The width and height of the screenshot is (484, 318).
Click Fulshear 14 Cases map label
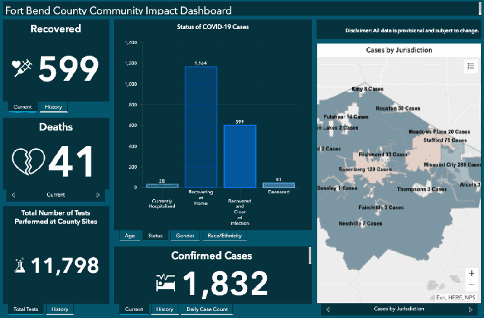point(346,117)
